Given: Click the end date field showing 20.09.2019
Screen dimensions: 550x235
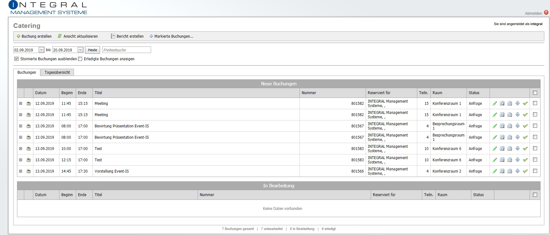Looking at the screenshot, I should [65, 50].
